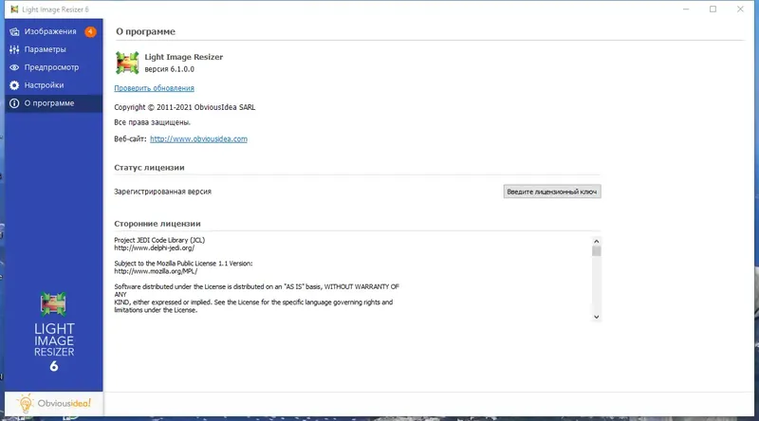Click Введите лицензионный ключ button
Image resolution: width=759 pixels, height=421 pixels.
click(552, 192)
